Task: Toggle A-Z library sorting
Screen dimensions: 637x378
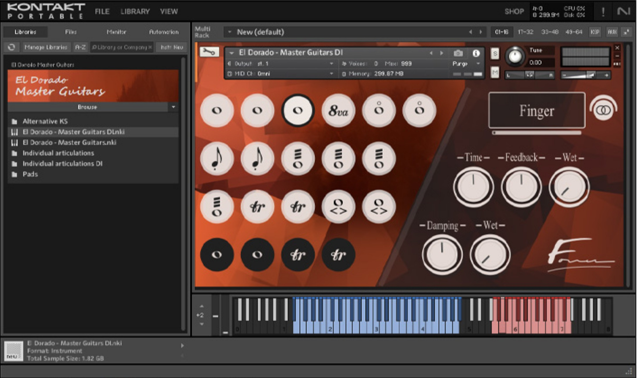Action: tap(80, 47)
